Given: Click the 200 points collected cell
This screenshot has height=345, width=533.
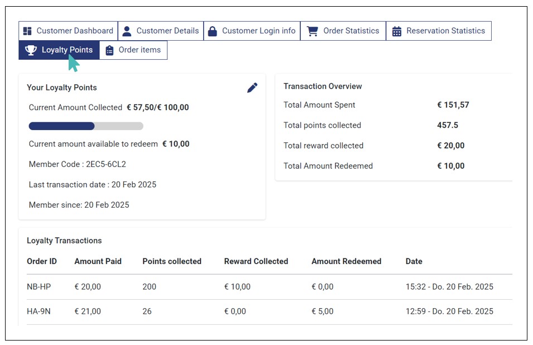Looking at the screenshot, I should click(x=149, y=287).
